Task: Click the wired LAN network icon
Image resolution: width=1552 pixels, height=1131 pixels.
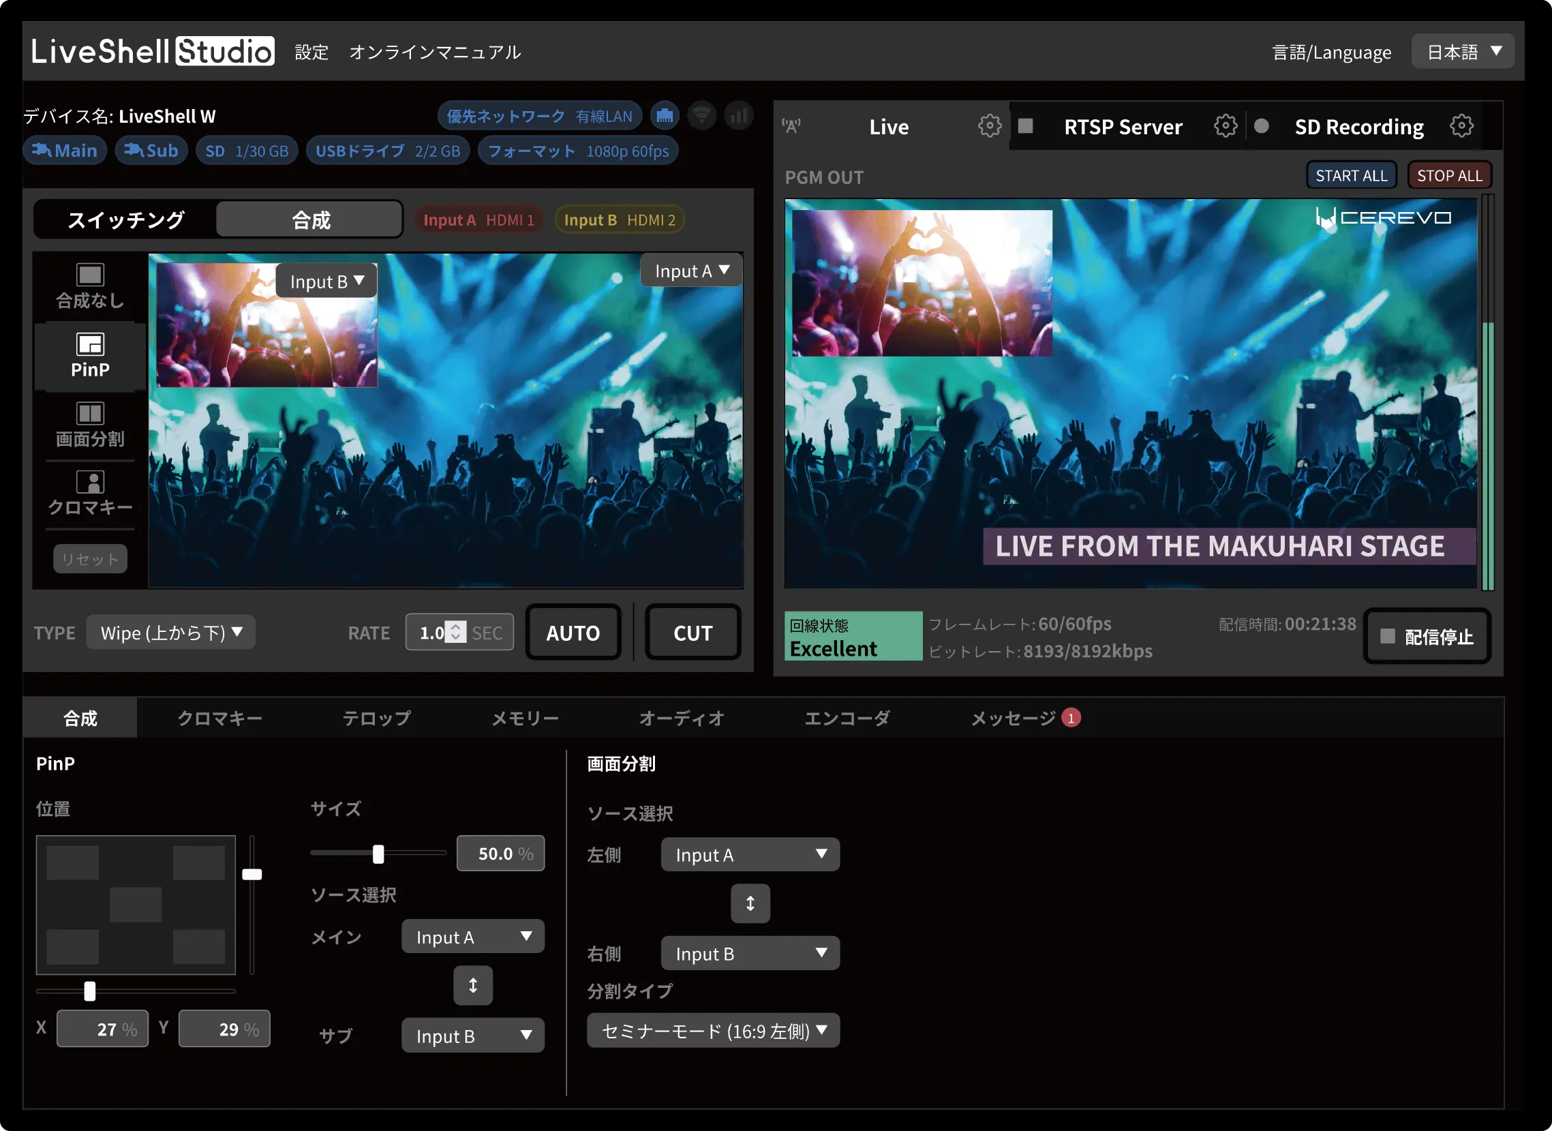Action: coord(665,116)
